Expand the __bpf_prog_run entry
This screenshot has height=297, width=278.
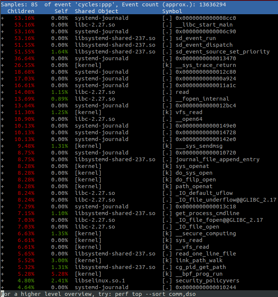(x=3, y=274)
